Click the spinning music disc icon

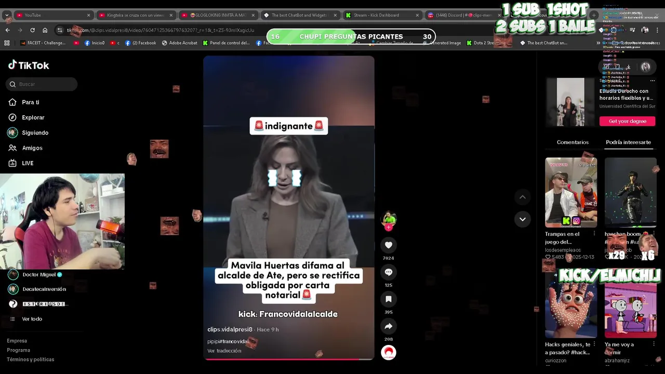388,352
